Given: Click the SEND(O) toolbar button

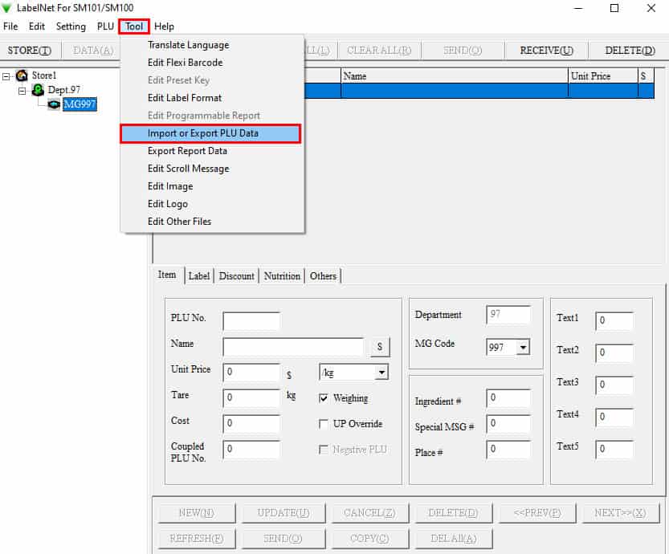Looking at the screenshot, I should coord(462,51).
